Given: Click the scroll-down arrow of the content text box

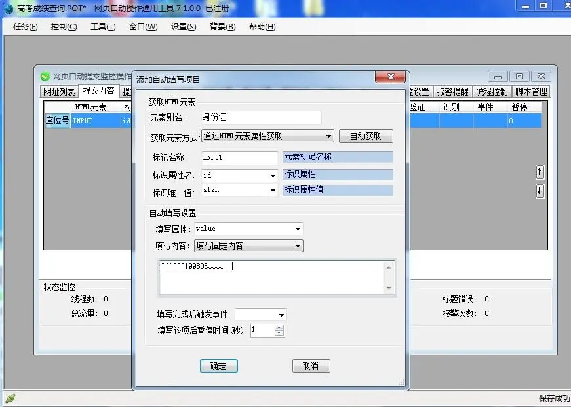Looking at the screenshot, I should [389, 288].
